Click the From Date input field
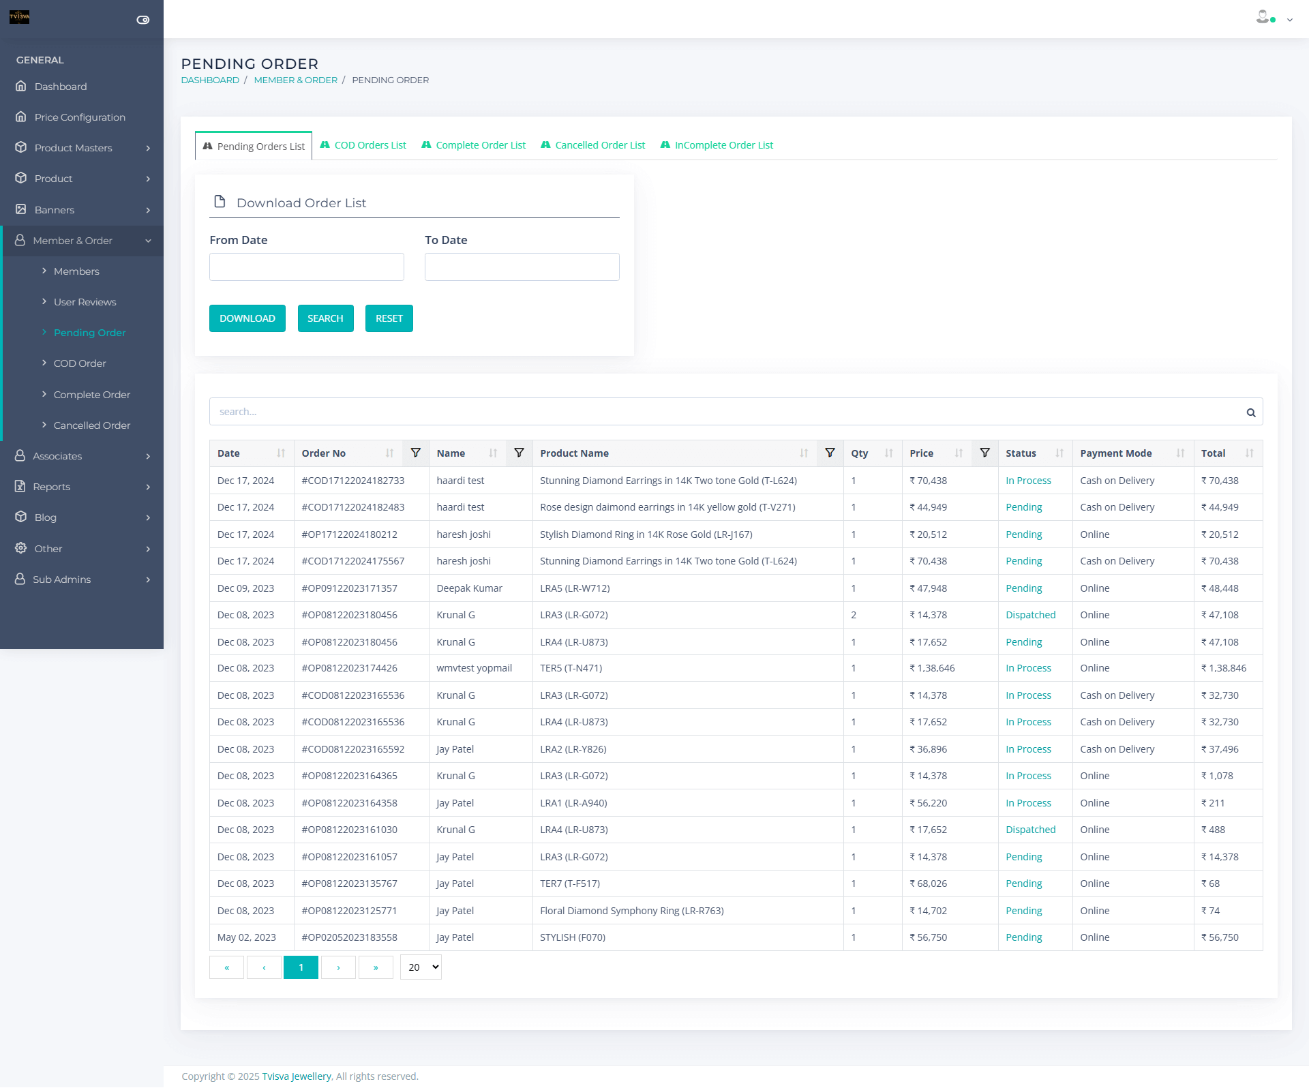 pos(307,267)
